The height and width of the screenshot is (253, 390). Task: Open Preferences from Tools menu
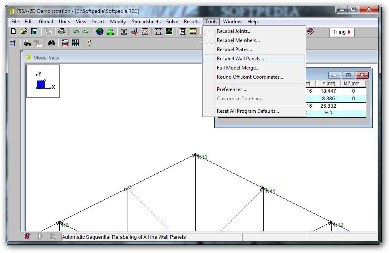(254, 89)
